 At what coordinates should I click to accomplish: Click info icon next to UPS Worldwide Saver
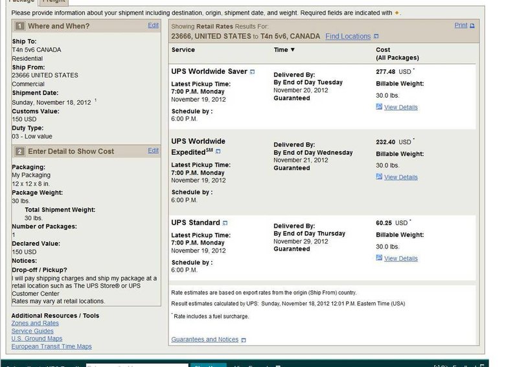pyautogui.click(x=252, y=72)
